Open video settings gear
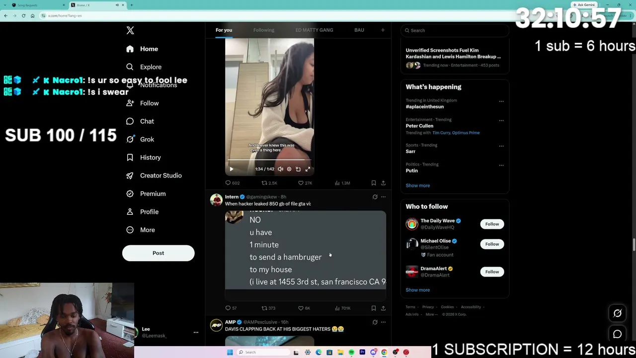 click(289, 169)
